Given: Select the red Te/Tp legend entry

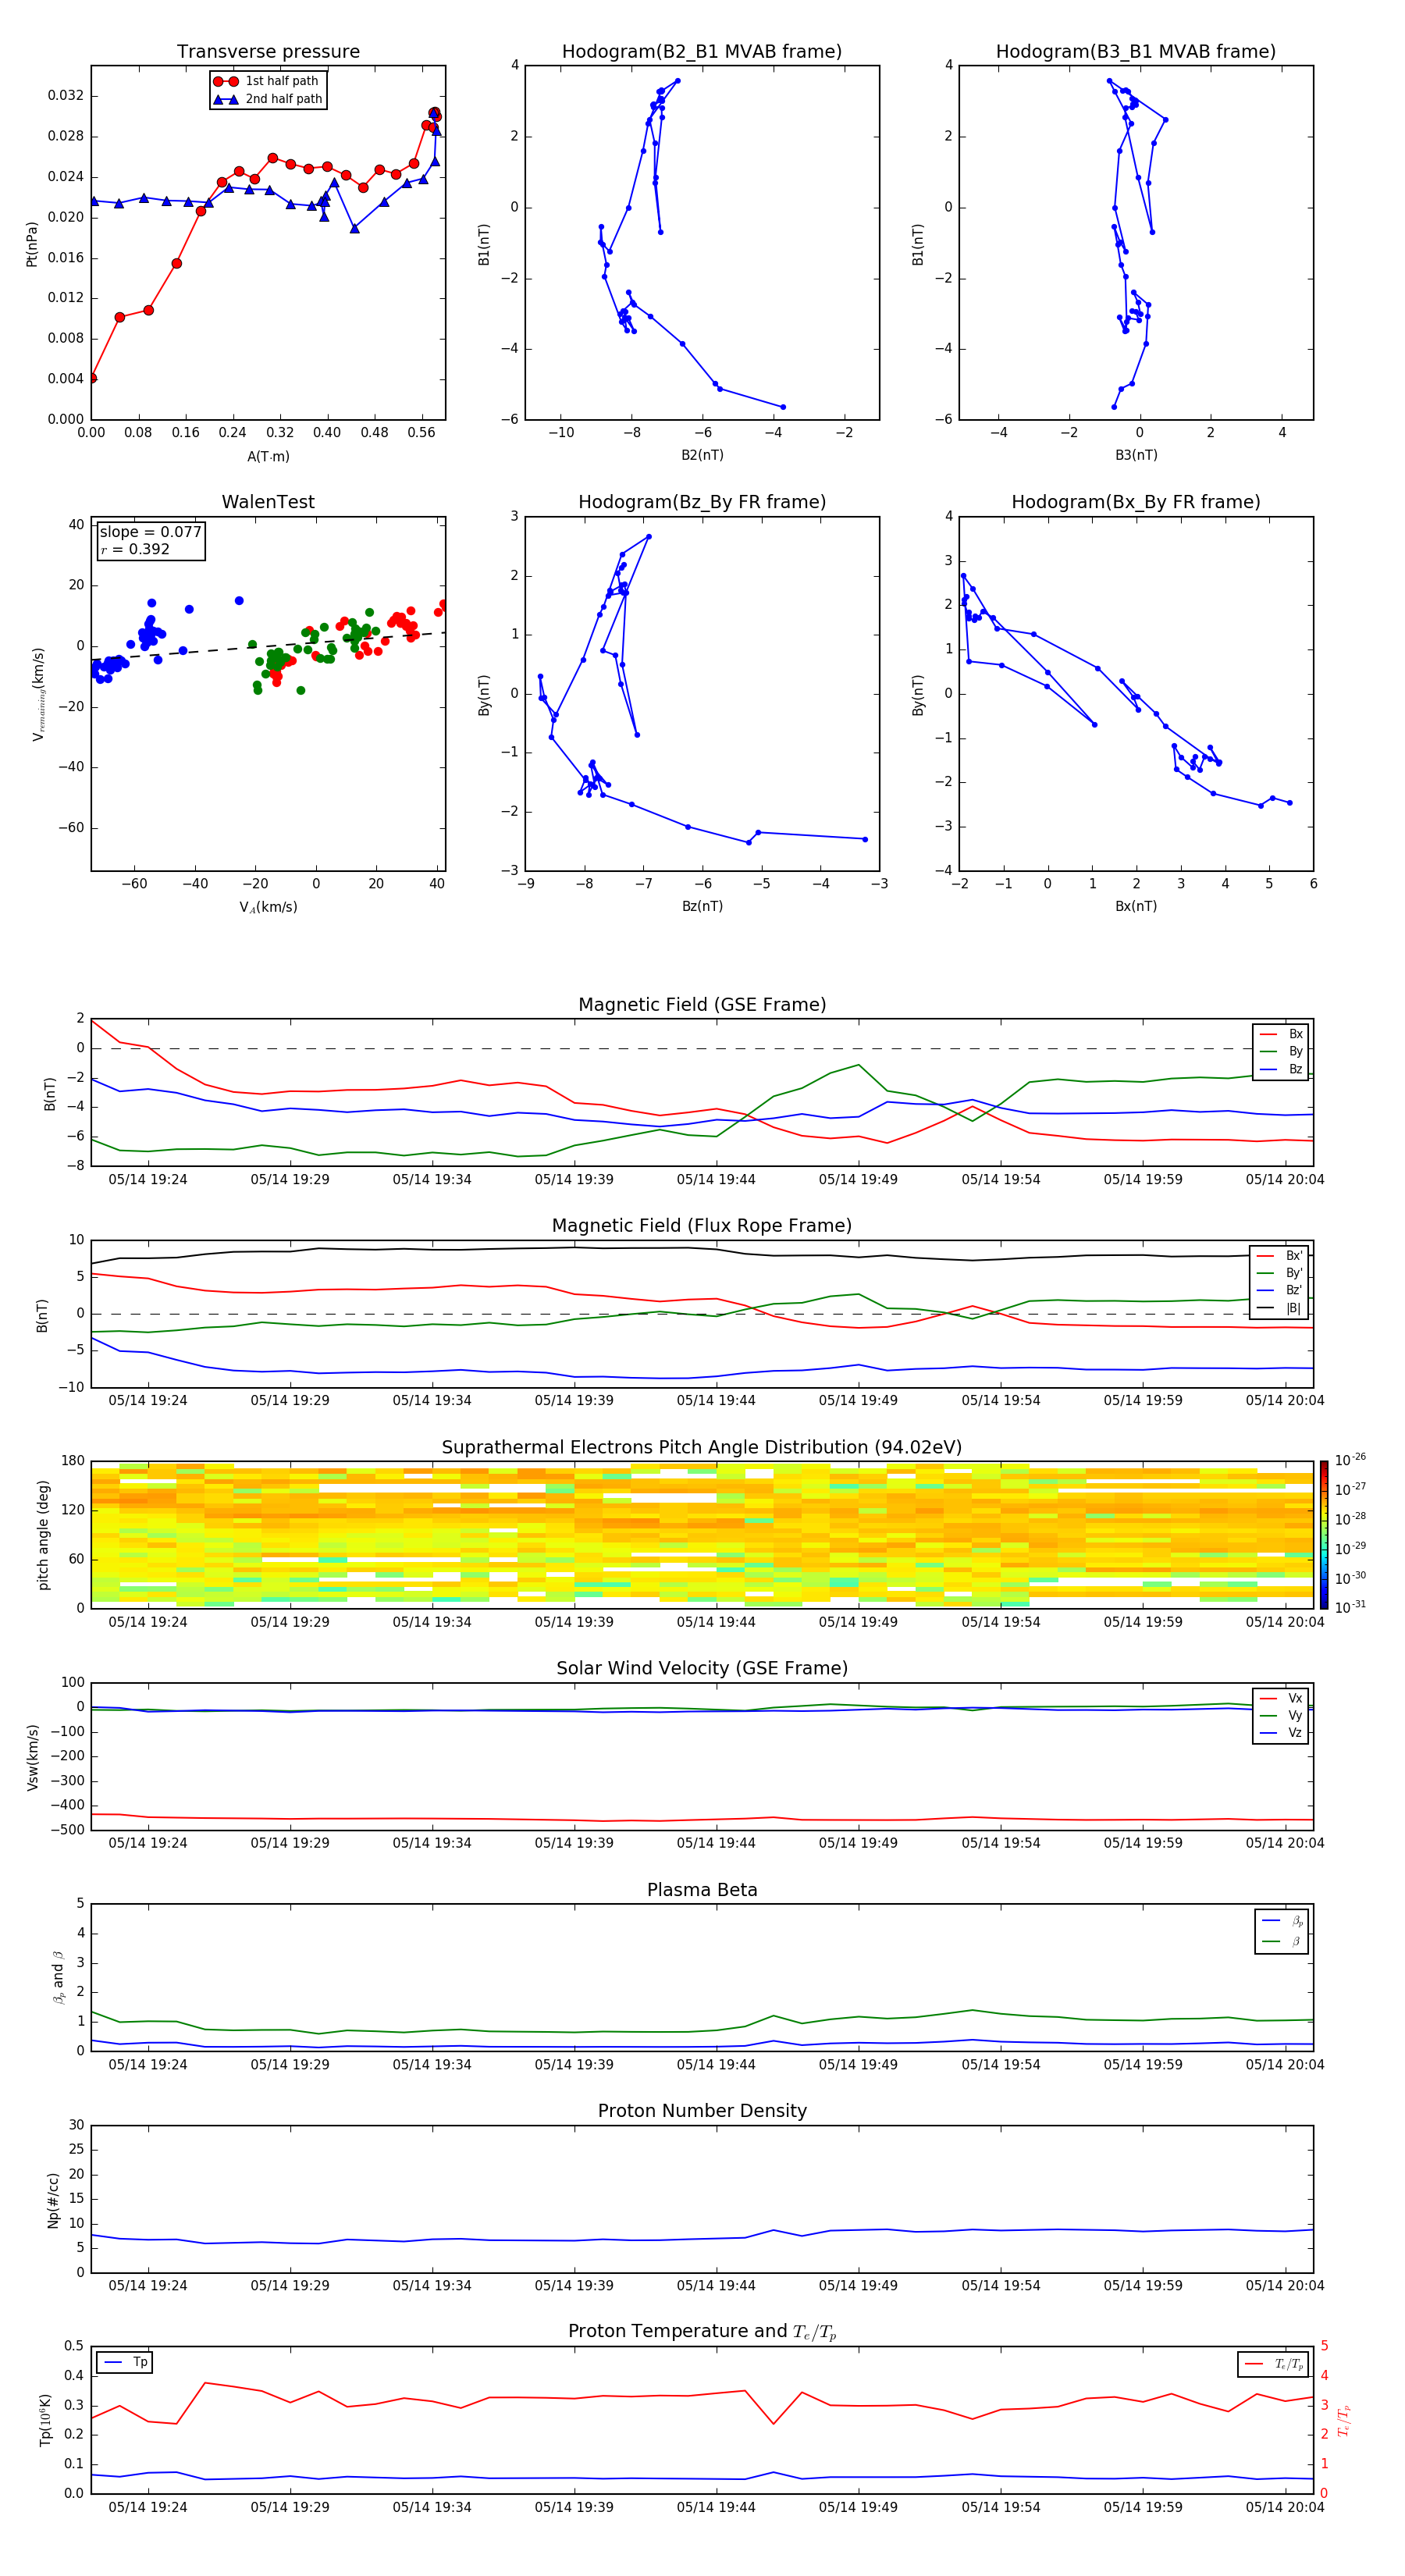Looking at the screenshot, I should tap(1273, 2364).
